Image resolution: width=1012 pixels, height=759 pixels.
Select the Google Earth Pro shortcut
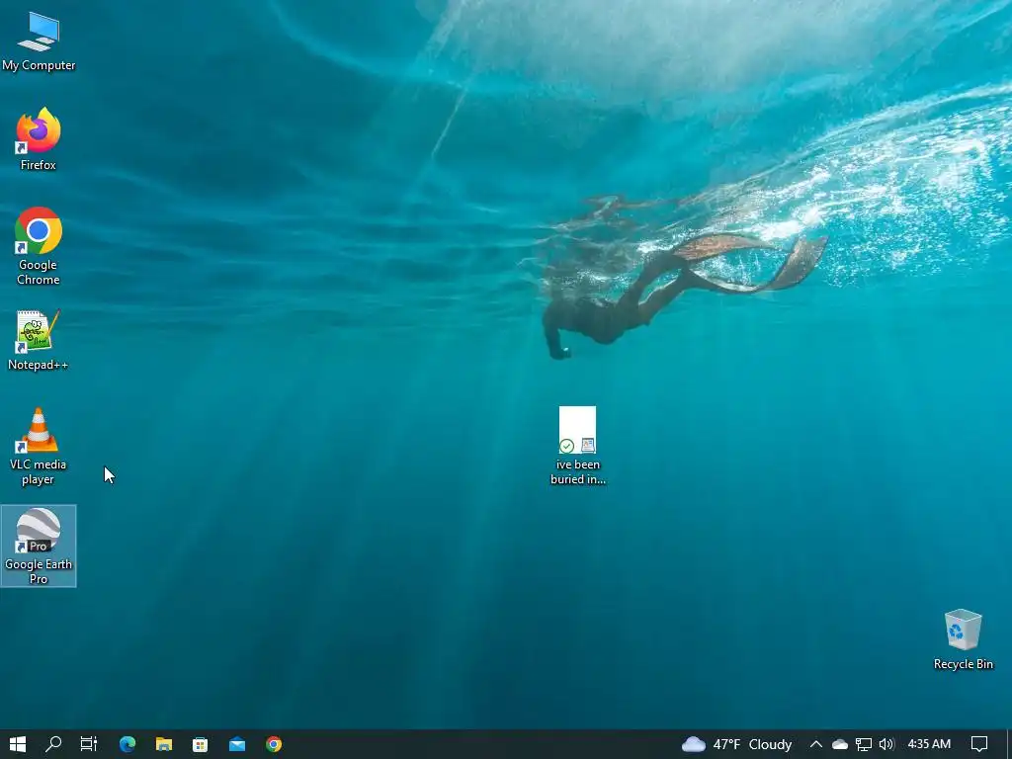39,546
